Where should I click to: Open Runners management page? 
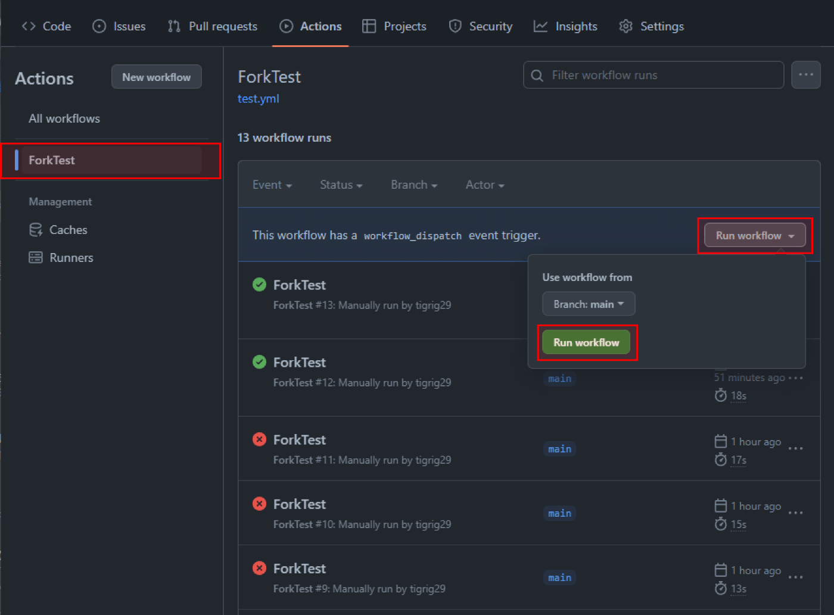[61, 258]
